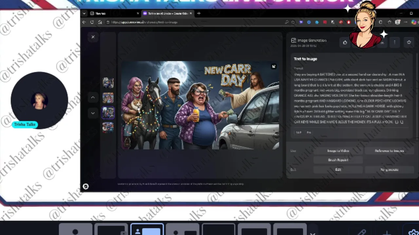Click the dark red round extension icon
Viewport: 419px width, 235px height.
tap(341, 22)
